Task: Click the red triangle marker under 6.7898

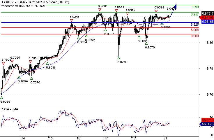Action: [x=3, y=64]
